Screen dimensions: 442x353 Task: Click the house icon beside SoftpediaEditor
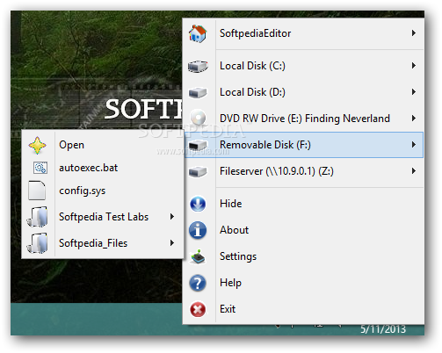click(x=198, y=33)
